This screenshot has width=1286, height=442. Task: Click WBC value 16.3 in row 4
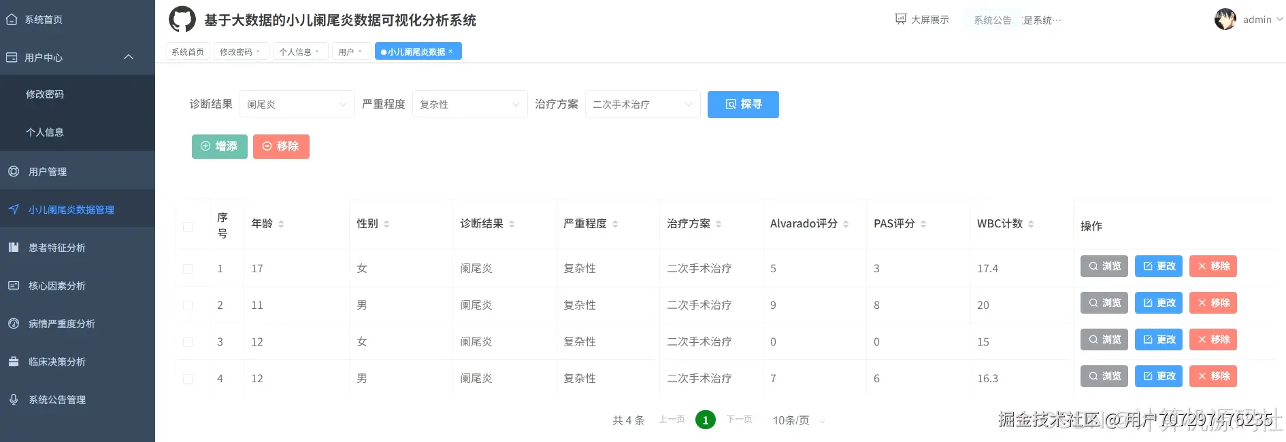tap(987, 379)
